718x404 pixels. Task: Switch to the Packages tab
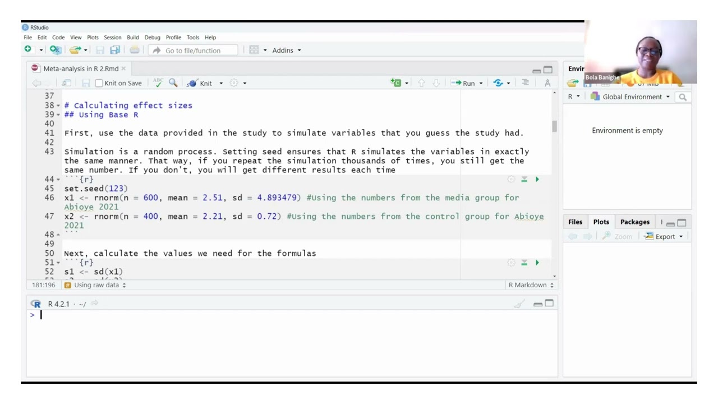pos(635,222)
